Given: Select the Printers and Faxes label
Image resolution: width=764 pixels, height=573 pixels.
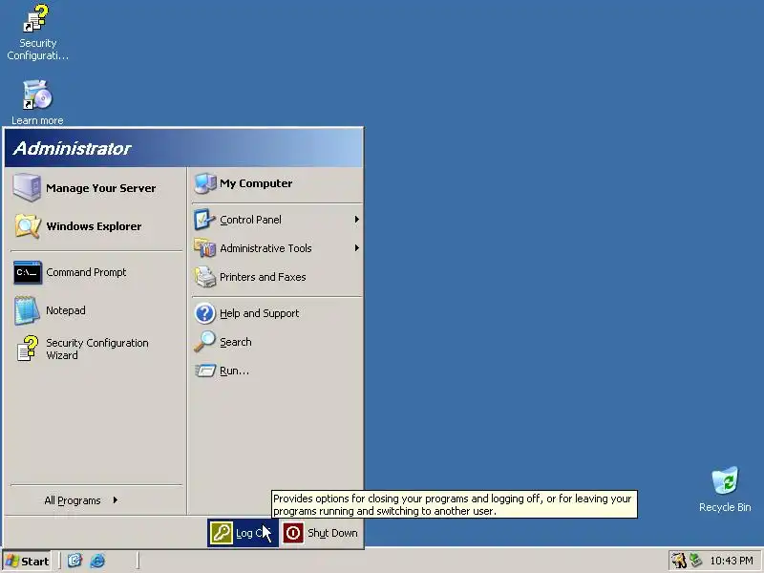Looking at the screenshot, I should (263, 277).
